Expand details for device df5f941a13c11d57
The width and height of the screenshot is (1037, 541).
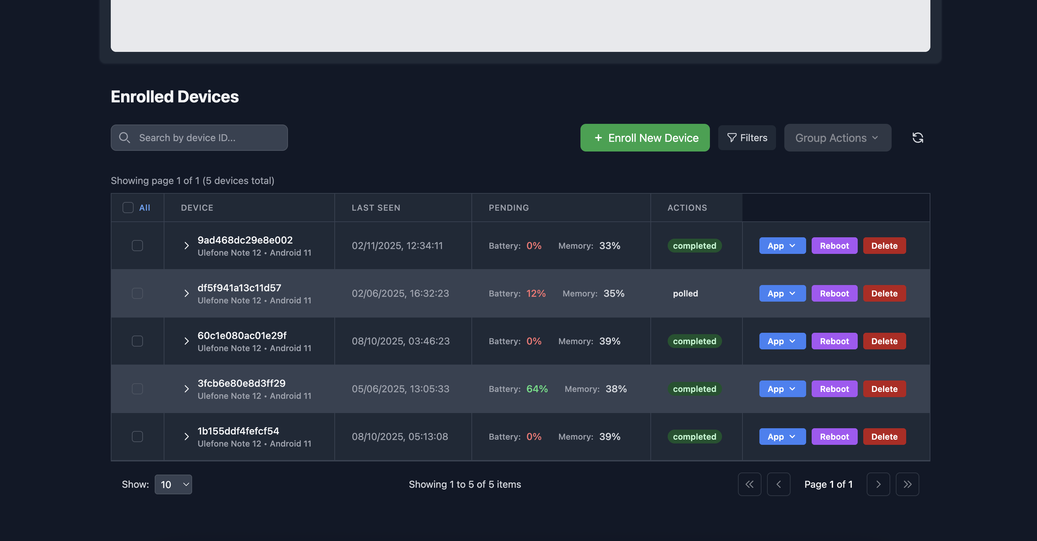[186, 293]
